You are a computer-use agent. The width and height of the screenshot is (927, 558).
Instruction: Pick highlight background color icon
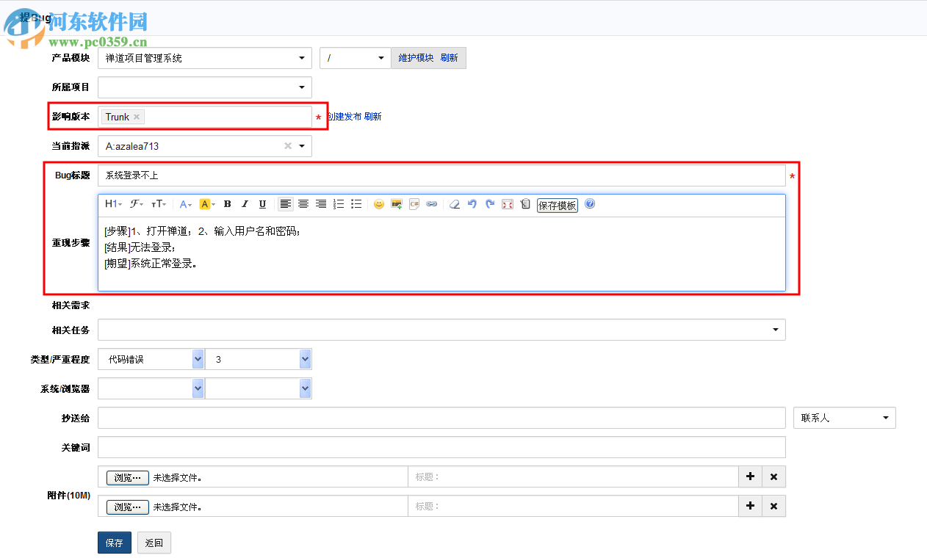point(207,204)
